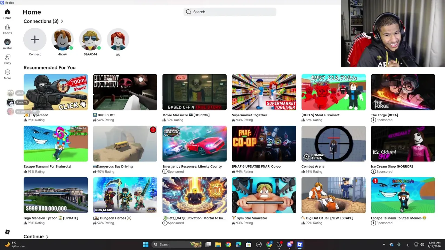This screenshot has width=445, height=250.
Task: Open The Forge [BETA] thumbnail
Action: tap(403, 92)
